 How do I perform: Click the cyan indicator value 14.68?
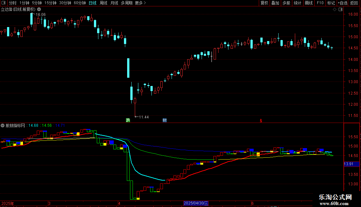tap(33, 125)
